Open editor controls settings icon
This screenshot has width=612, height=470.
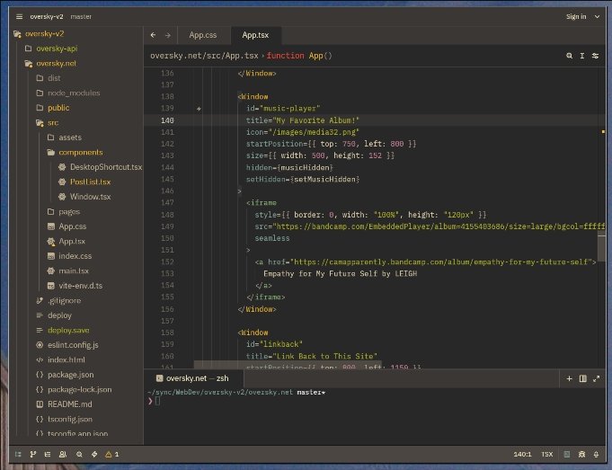(596, 56)
